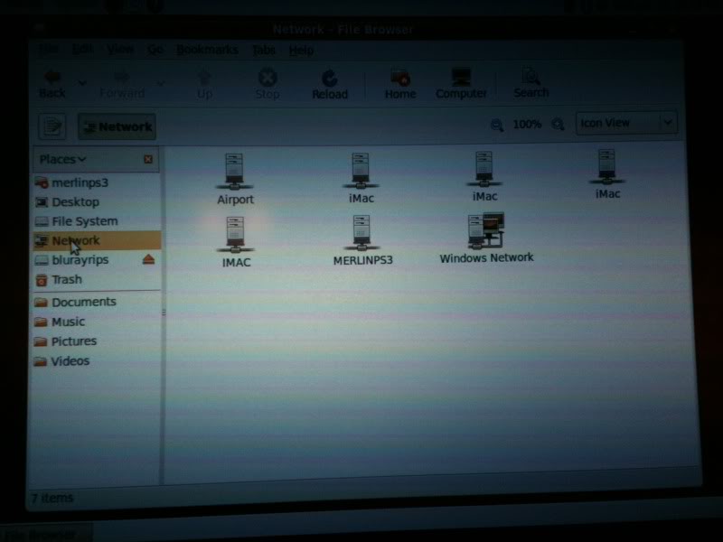Go to the Home folder
This screenshot has height=542, width=723.
[x=400, y=84]
